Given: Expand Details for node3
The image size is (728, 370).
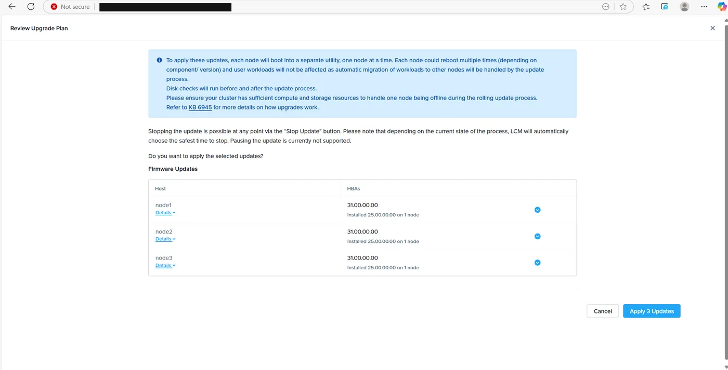Looking at the screenshot, I should [165, 266].
